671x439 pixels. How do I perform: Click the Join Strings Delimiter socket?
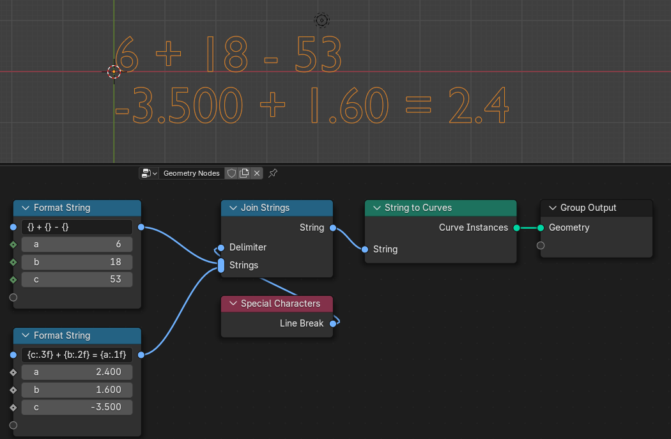click(221, 248)
